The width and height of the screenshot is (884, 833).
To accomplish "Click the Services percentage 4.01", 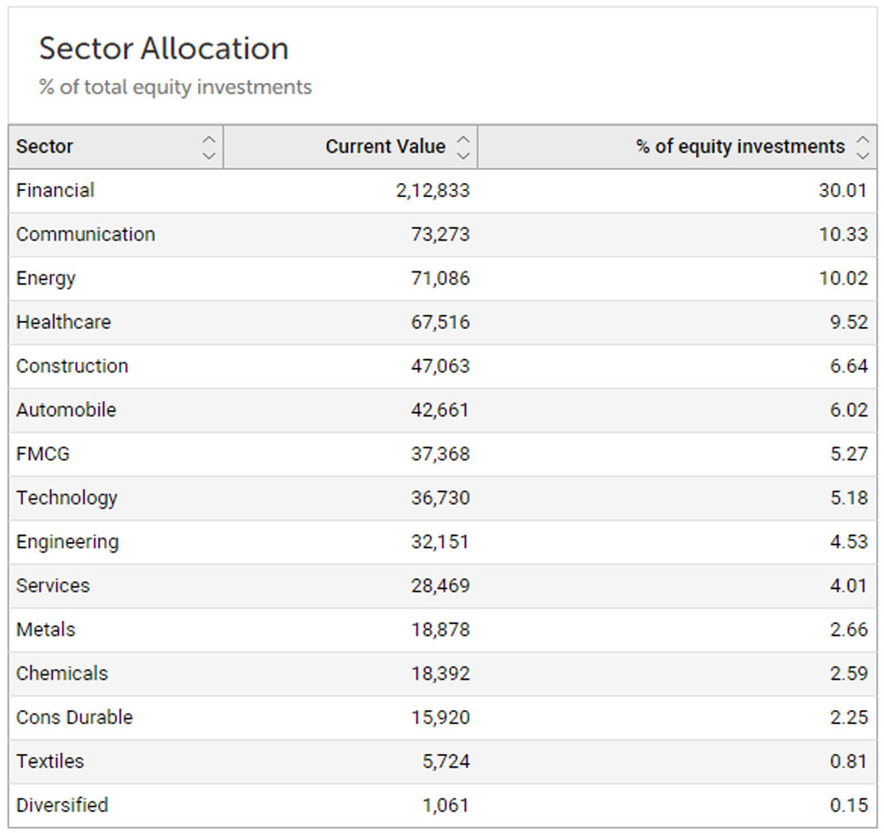I will coord(849,585).
